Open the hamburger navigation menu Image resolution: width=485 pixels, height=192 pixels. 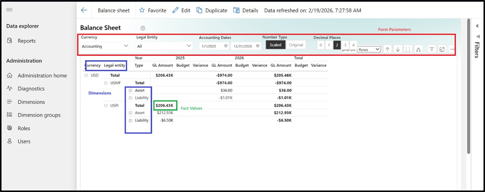click(x=9, y=10)
